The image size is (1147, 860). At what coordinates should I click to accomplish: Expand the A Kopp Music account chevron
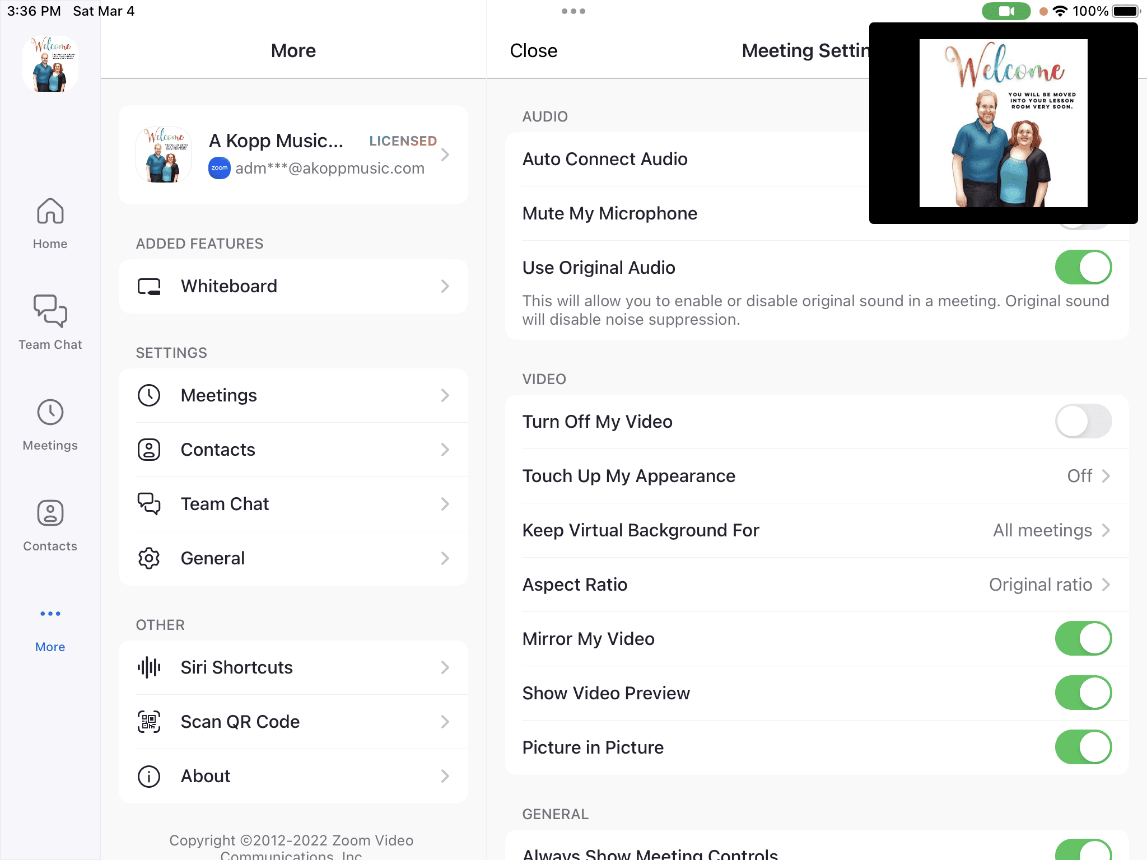[x=445, y=155]
